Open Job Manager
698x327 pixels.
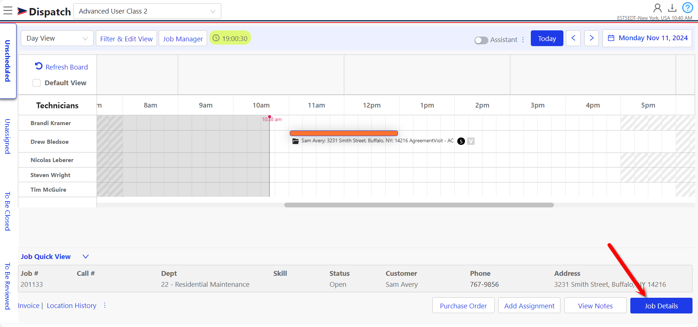tap(183, 38)
